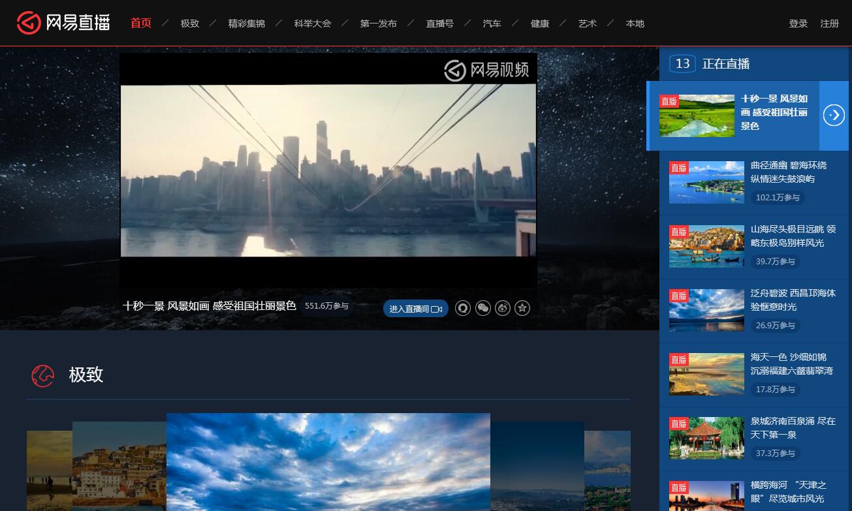The image size is (852, 511).
Task: Click the 13 live count badge
Action: [682, 64]
